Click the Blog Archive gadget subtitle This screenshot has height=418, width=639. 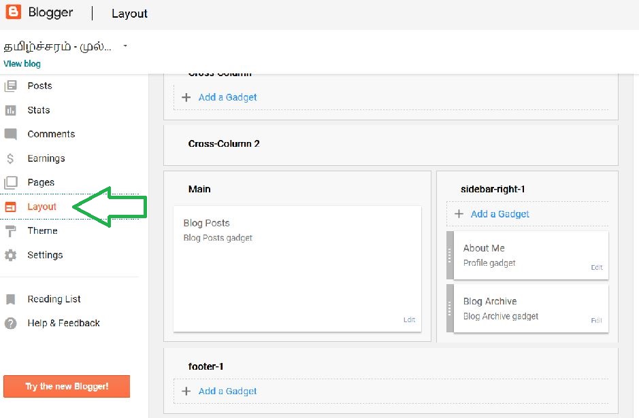point(501,316)
